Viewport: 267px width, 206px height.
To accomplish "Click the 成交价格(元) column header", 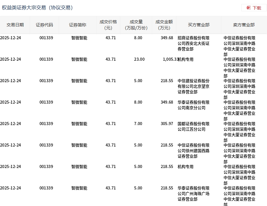I will 108,25.
